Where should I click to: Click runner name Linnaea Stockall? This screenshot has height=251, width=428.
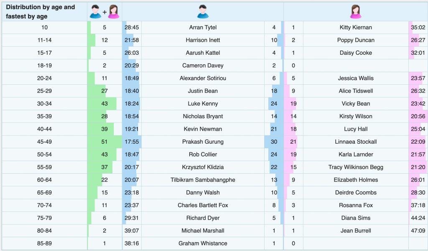pos(356,142)
